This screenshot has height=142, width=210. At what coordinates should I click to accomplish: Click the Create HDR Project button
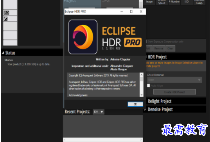click(174, 92)
